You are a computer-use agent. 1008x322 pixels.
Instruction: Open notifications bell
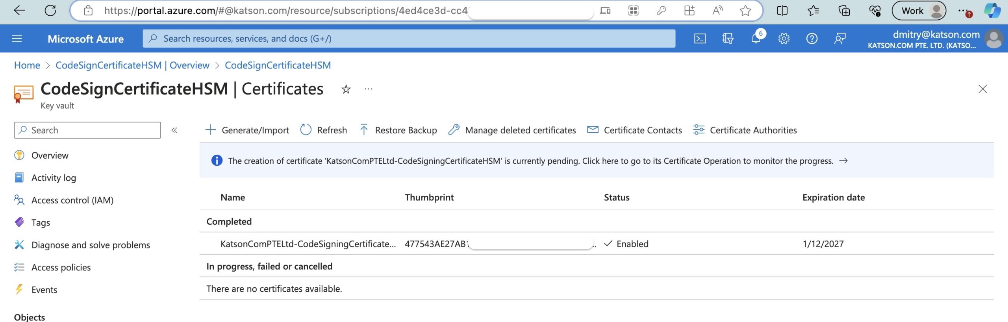point(756,39)
